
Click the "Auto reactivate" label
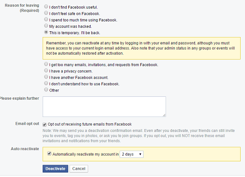pyautogui.click(x=25, y=149)
